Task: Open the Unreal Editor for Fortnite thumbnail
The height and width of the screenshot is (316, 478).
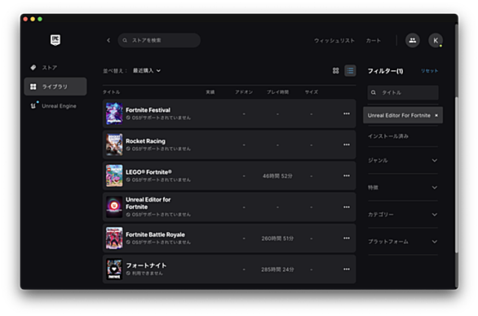Action: click(x=114, y=207)
